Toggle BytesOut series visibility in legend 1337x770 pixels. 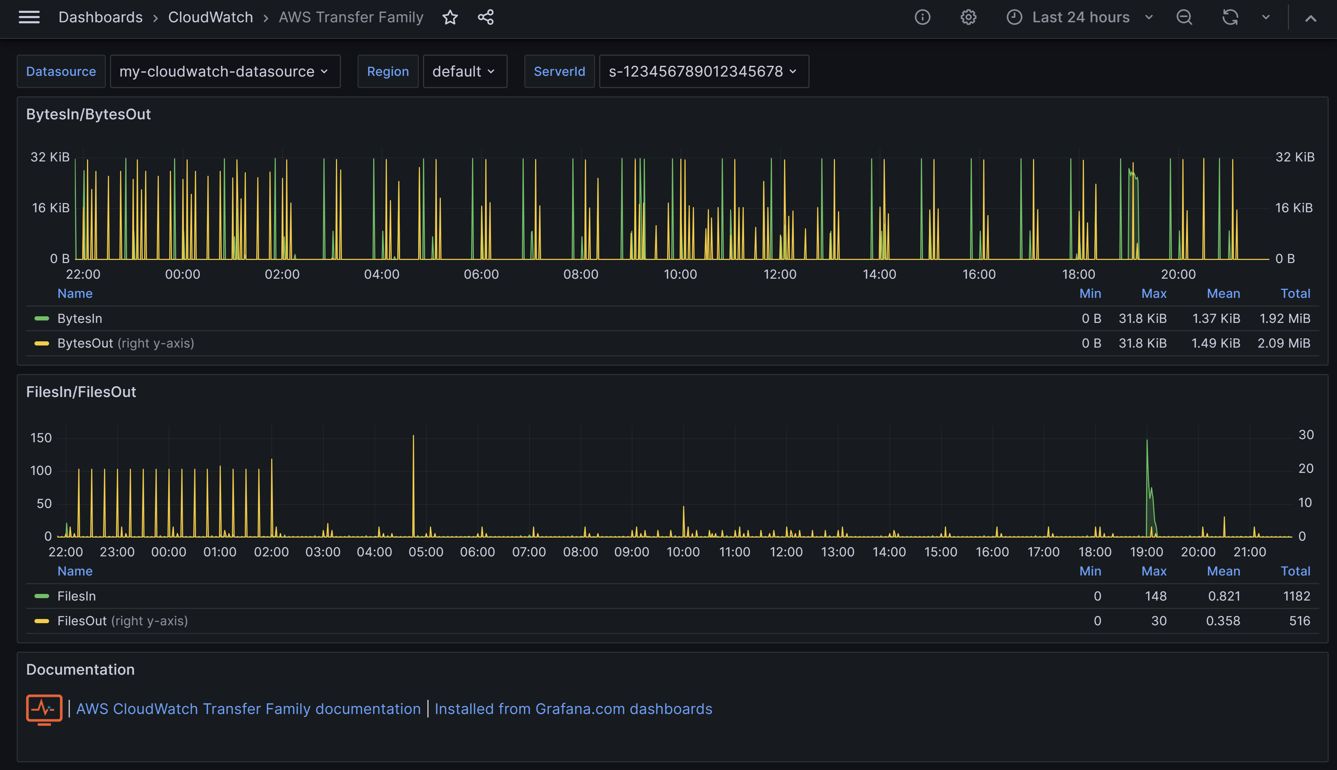85,343
